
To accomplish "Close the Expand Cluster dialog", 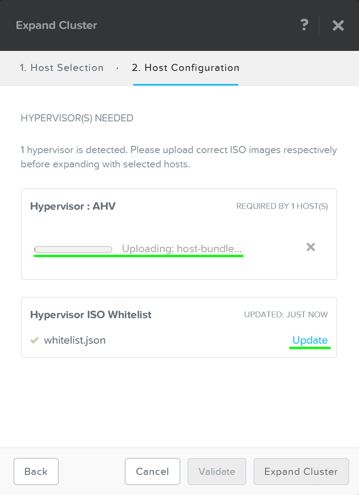I will point(338,25).
